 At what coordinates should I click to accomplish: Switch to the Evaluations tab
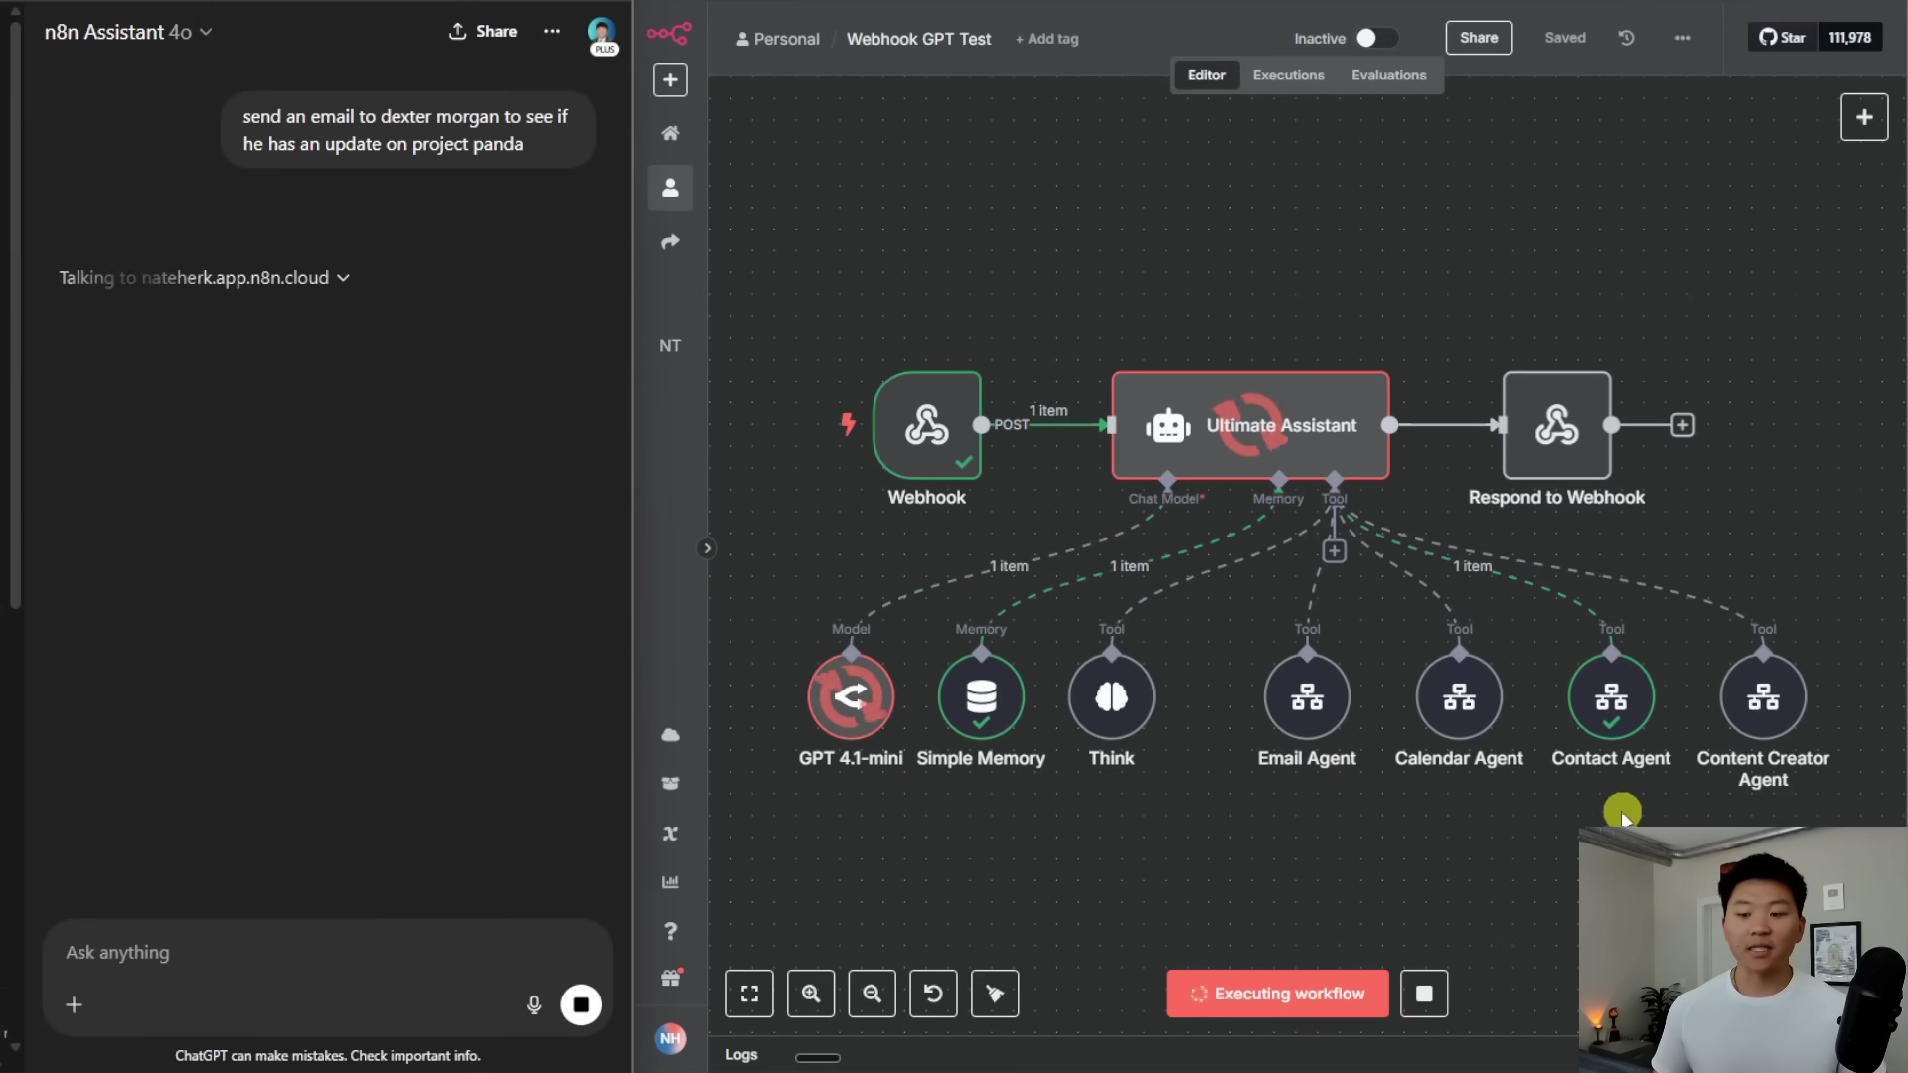click(x=1388, y=75)
